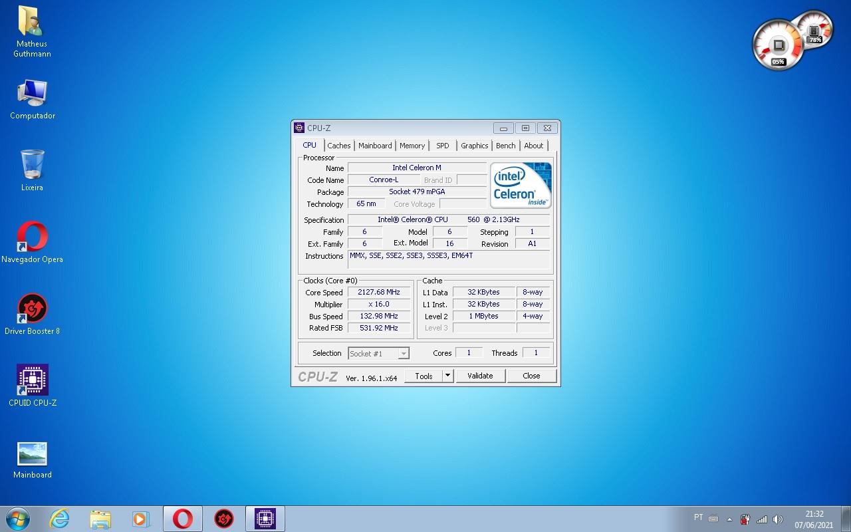851x532 pixels.
Task: Switch to the Bench tab
Action: [506, 146]
